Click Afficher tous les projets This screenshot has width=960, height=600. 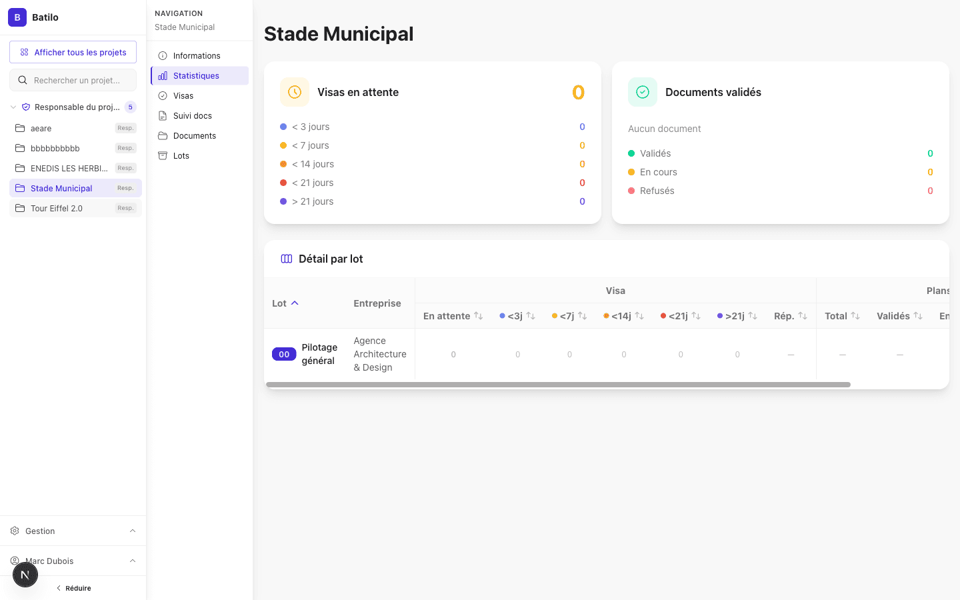click(73, 51)
